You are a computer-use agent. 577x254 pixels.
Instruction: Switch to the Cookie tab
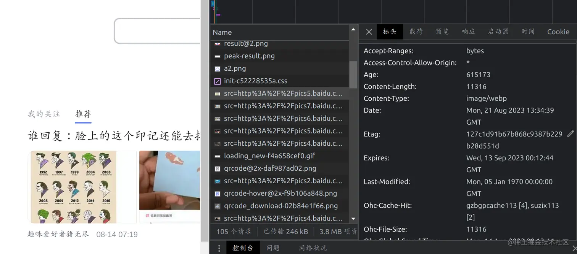pyautogui.click(x=558, y=32)
